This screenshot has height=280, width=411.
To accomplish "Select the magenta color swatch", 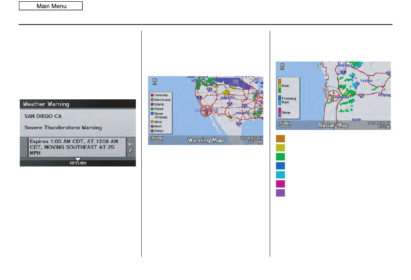I will 280,184.
